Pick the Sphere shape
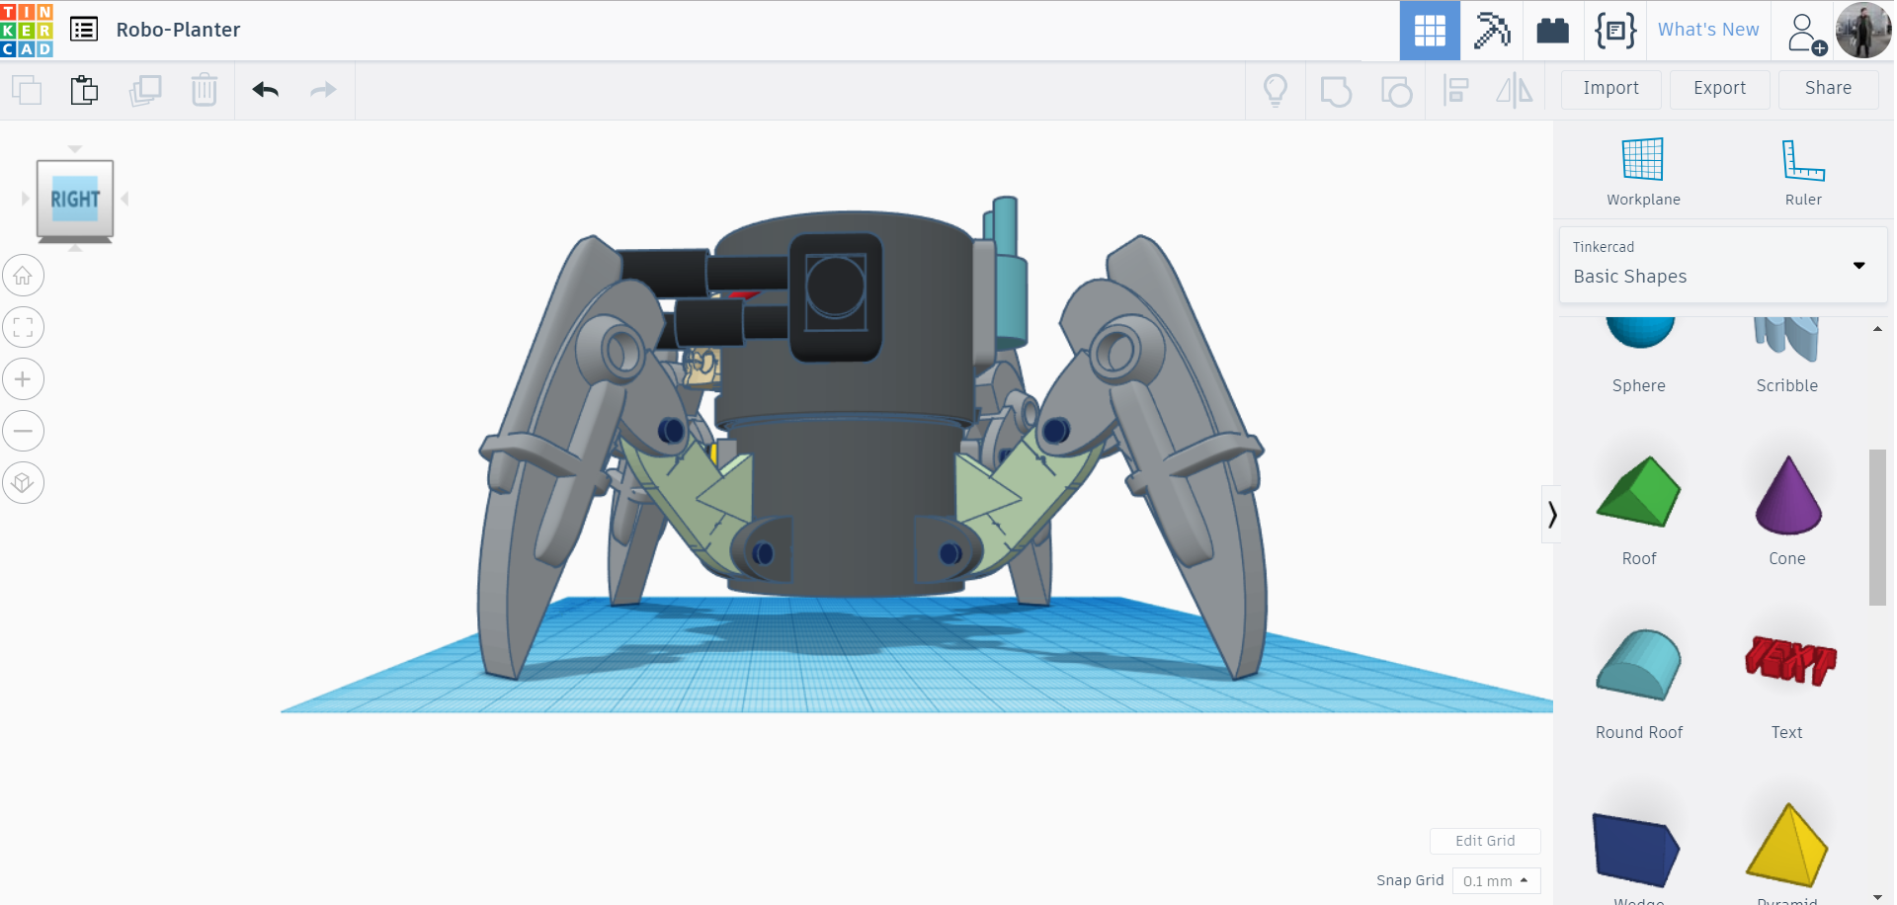 tap(1639, 354)
